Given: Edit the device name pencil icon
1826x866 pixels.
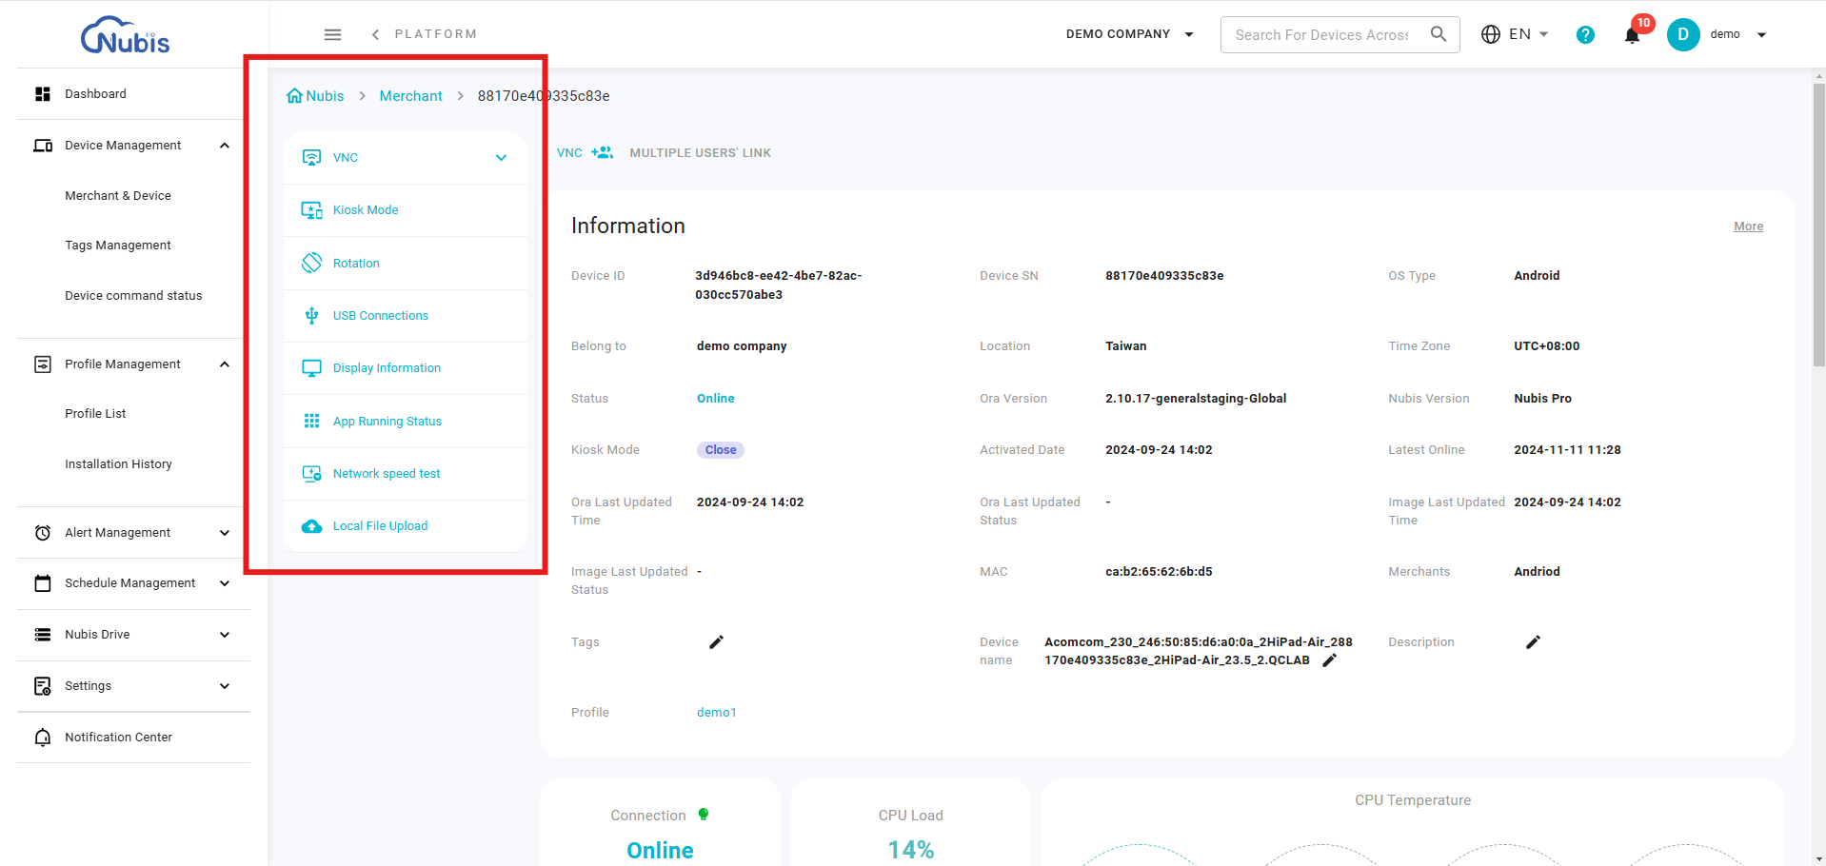Looking at the screenshot, I should click(1330, 660).
